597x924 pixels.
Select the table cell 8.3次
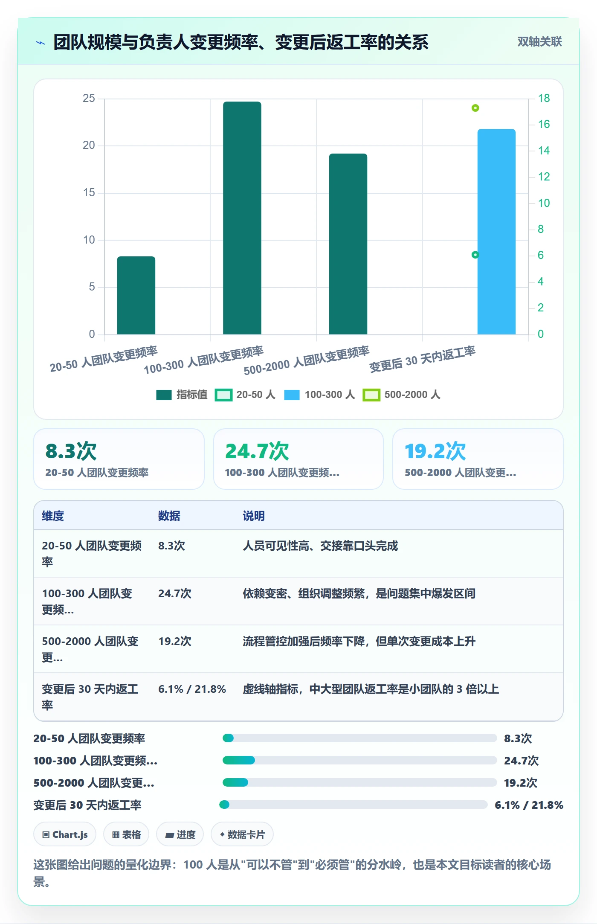[x=171, y=546]
